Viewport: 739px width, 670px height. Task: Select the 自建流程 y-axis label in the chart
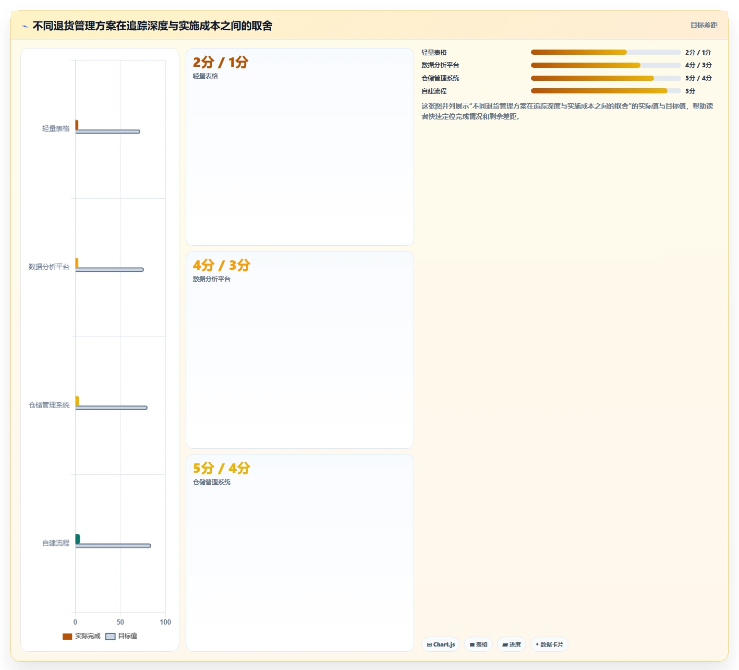pyautogui.click(x=56, y=543)
